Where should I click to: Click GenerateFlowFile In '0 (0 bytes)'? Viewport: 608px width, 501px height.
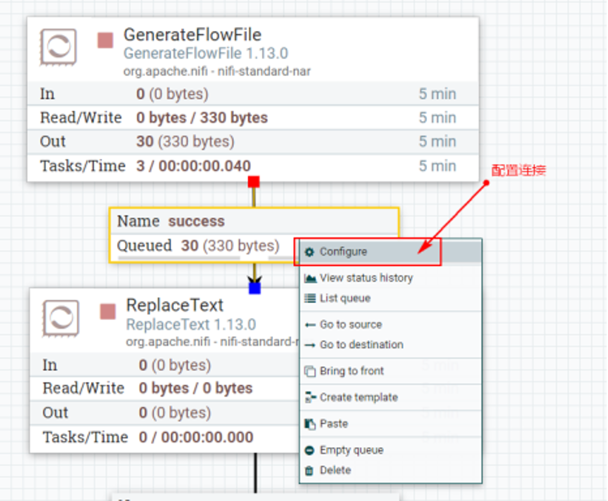(172, 94)
